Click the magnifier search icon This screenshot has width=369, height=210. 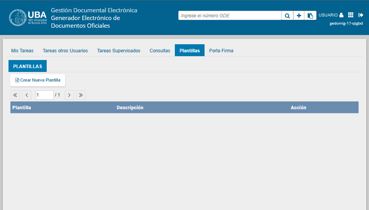287,16
